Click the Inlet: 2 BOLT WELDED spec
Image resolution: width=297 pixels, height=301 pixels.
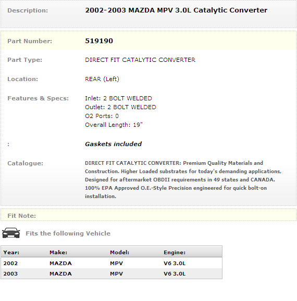tap(118, 98)
